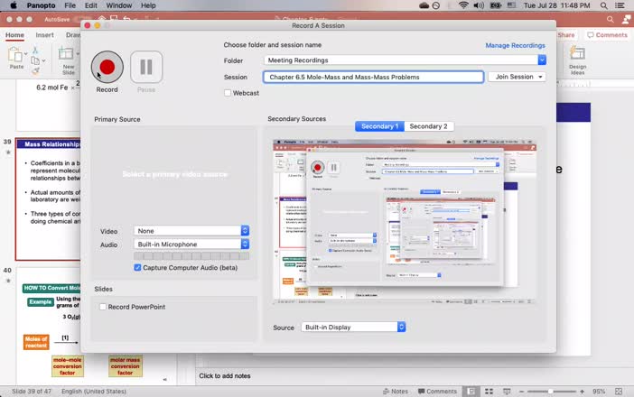The height and width of the screenshot is (397, 634).
Task: Enable the Webcast checkbox
Action: (228, 92)
